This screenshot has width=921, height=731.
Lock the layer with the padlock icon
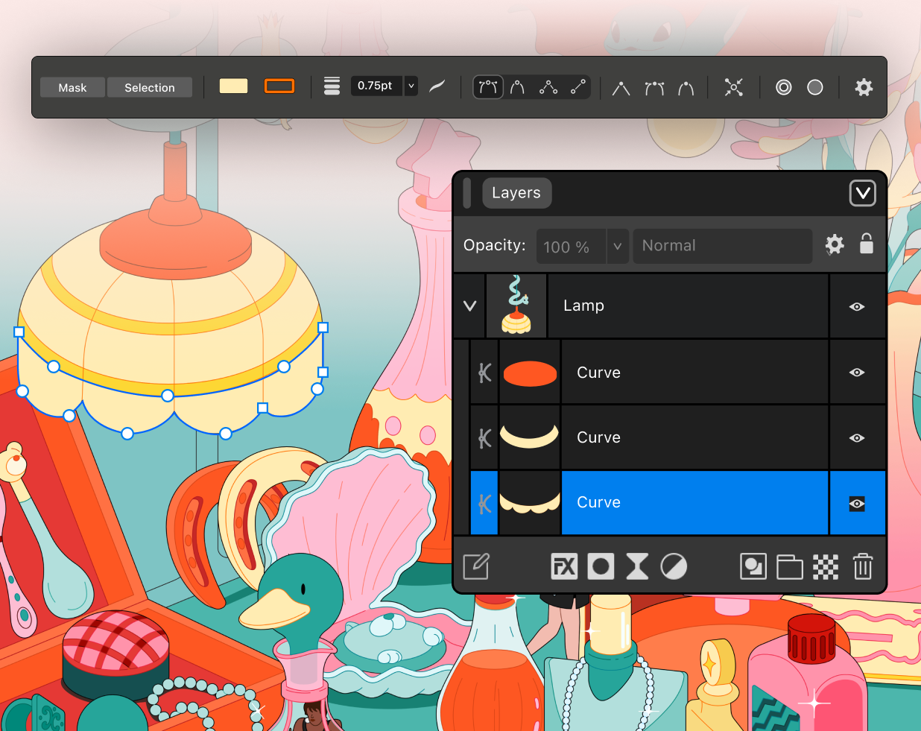866,244
